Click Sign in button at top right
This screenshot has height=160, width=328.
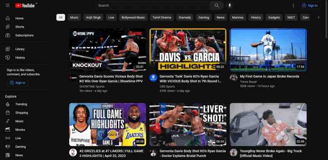[310, 6]
